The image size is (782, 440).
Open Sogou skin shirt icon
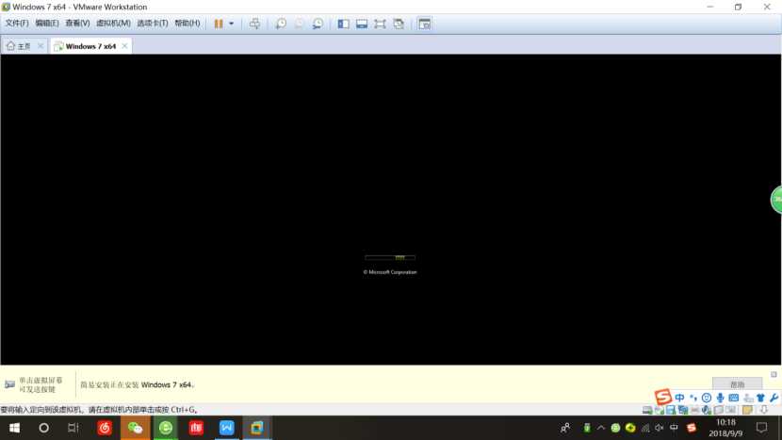pos(760,398)
